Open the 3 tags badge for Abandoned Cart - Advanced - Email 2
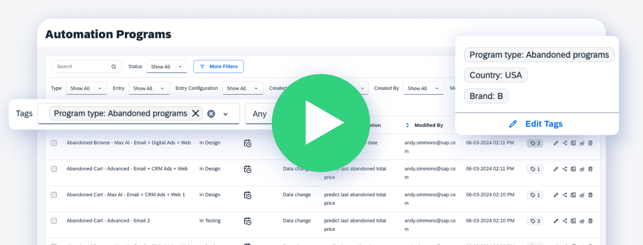The width and height of the screenshot is (643, 245). pos(535,221)
